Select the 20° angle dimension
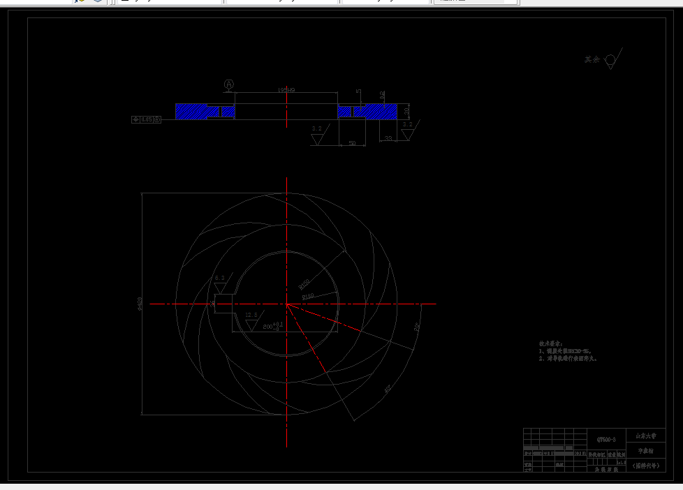 tap(417, 327)
